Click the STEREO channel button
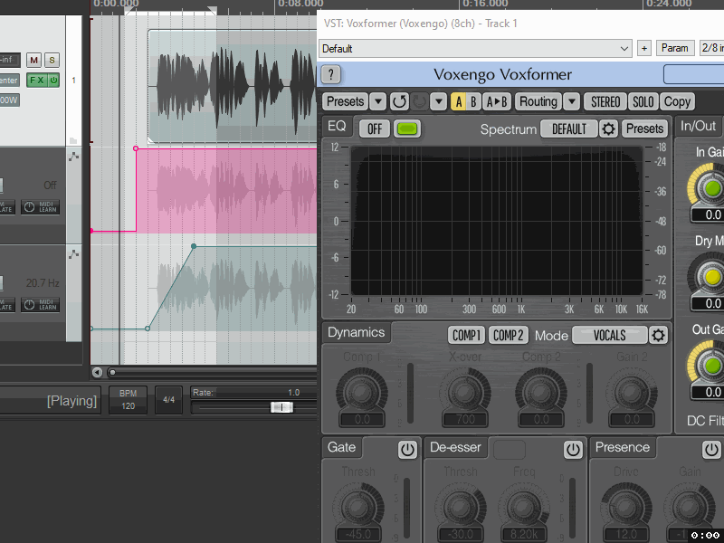 [605, 101]
